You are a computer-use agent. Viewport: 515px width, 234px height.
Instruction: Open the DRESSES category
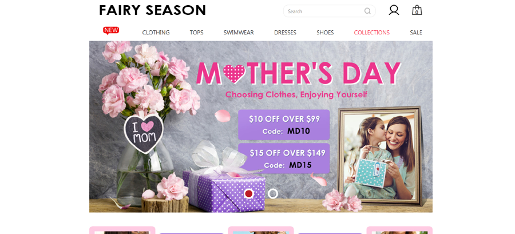285,33
